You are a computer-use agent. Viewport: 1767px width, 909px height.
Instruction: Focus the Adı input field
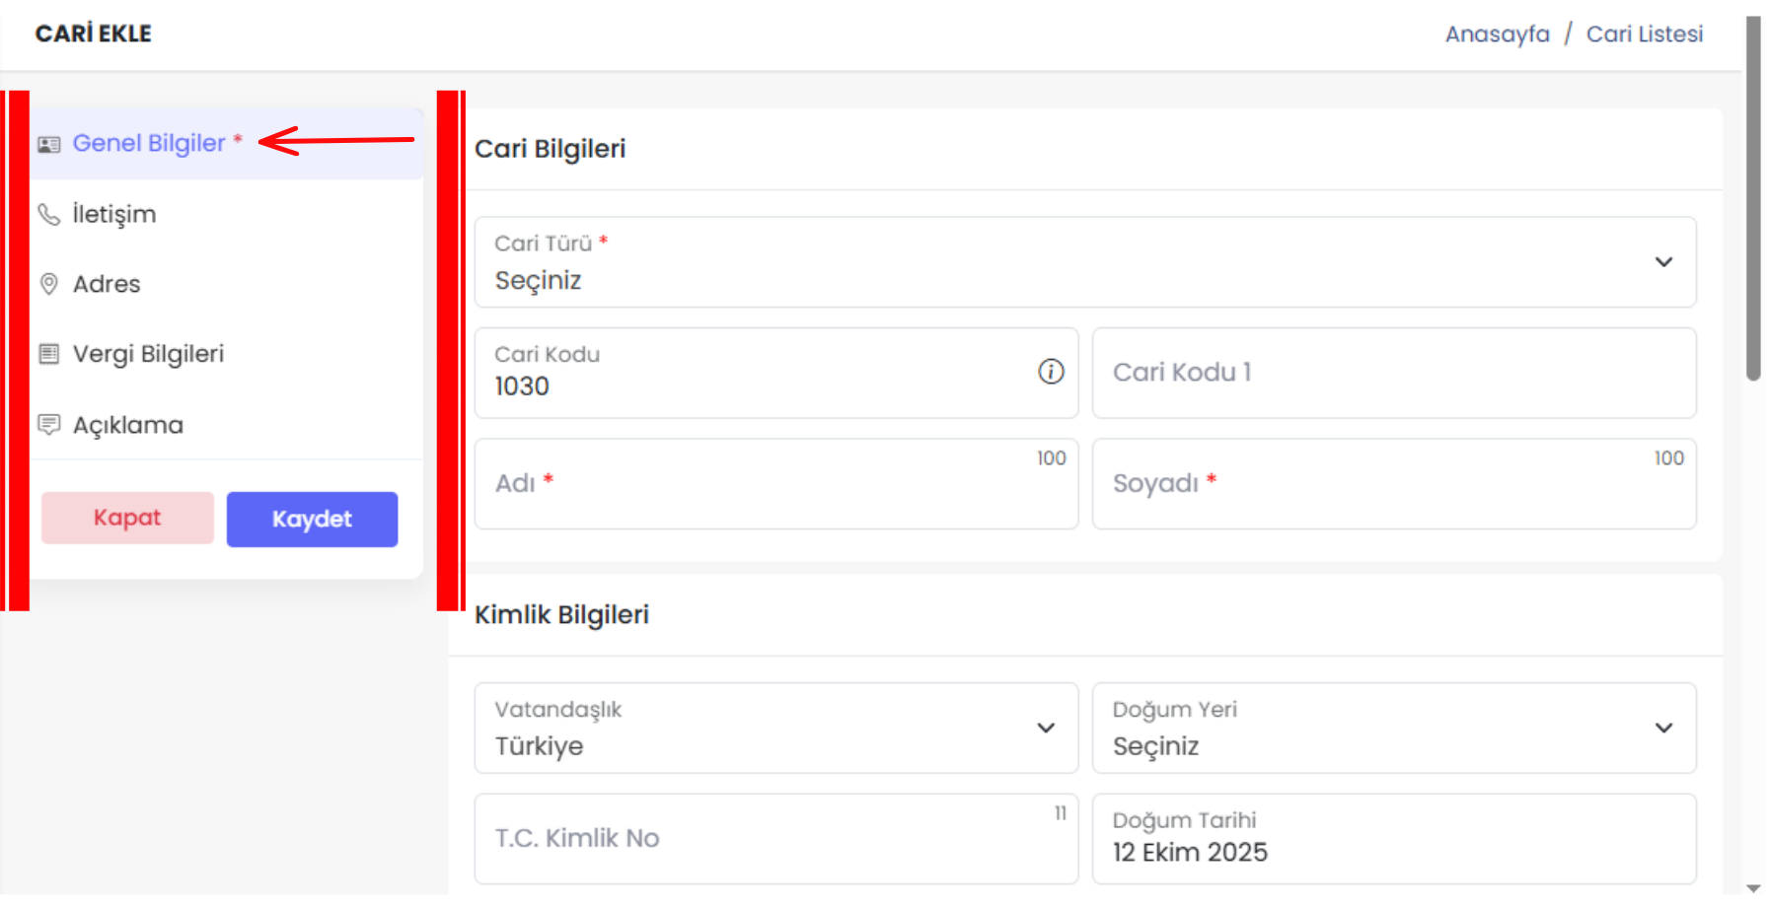tap(775, 484)
